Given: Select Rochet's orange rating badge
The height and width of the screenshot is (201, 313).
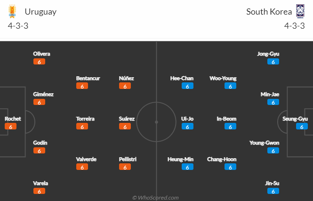Looking at the screenshot, I should 10,127.
